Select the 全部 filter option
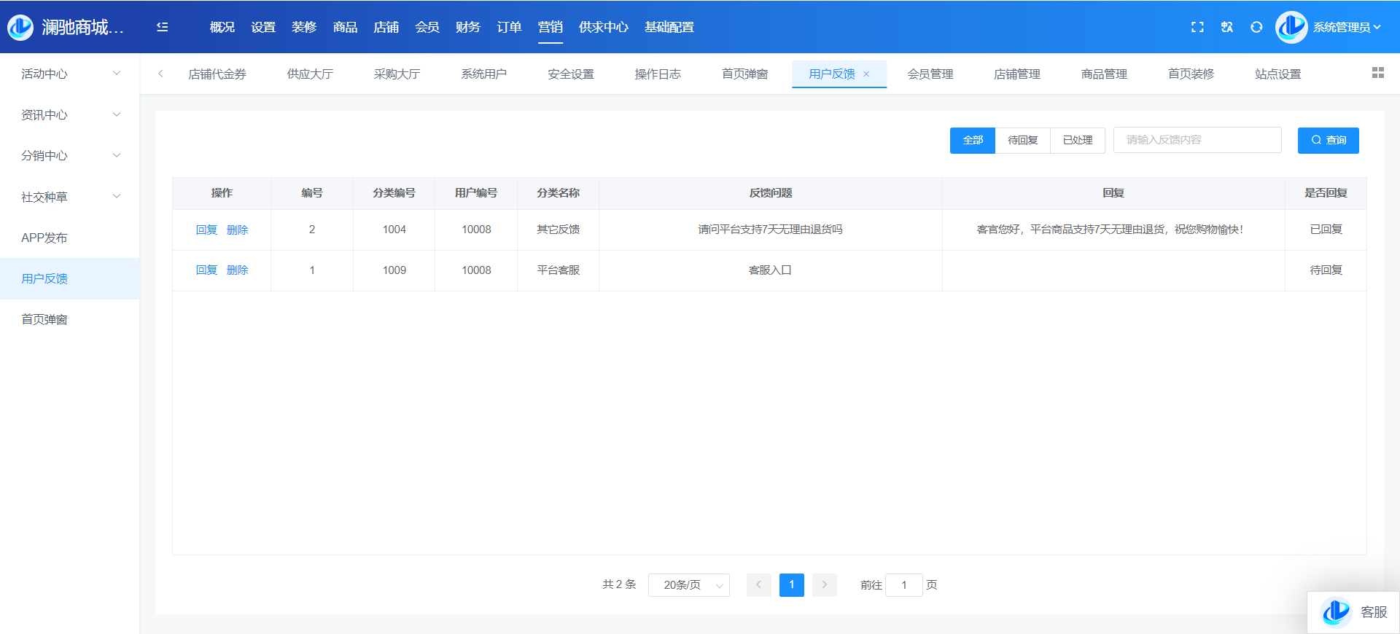This screenshot has height=634, width=1400. (973, 140)
